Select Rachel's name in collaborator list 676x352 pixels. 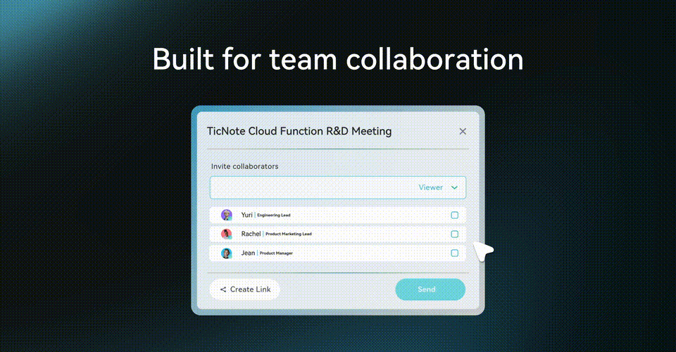(x=251, y=234)
